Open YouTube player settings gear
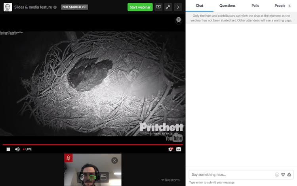This screenshot has width=297, height=186. [170, 150]
